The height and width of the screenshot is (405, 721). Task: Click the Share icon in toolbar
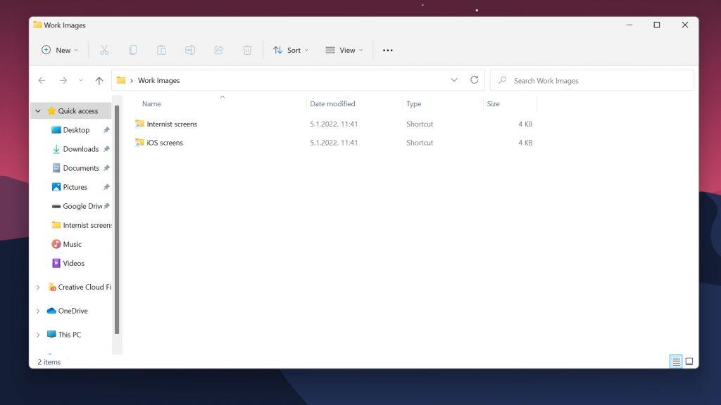click(219, 50)
